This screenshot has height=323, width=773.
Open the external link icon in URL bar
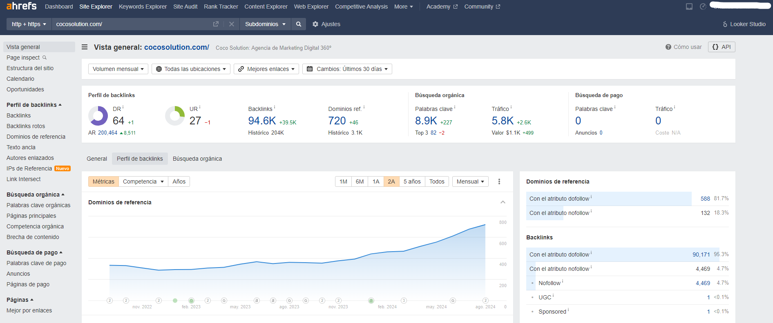click(x=216, y=24)
